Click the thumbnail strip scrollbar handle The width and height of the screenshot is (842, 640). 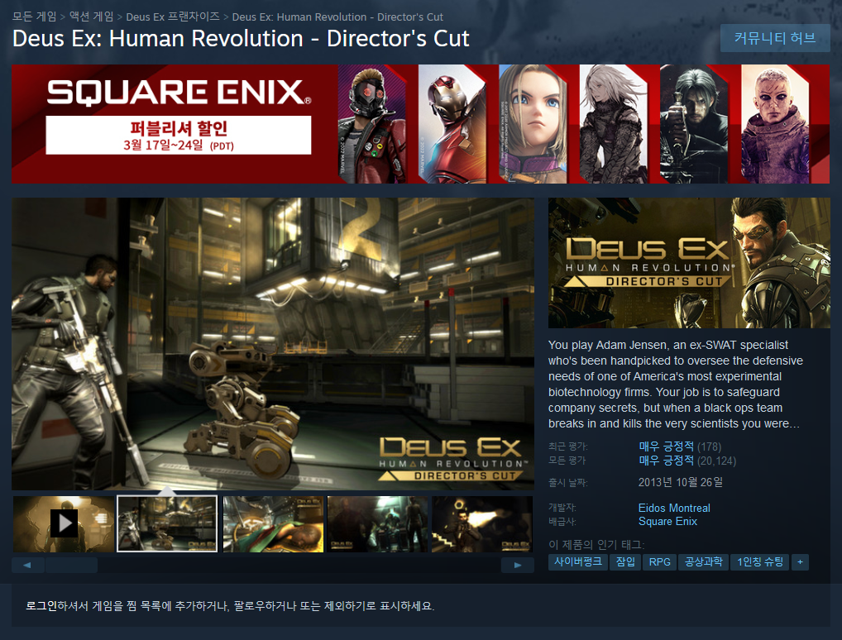[71, 565]
